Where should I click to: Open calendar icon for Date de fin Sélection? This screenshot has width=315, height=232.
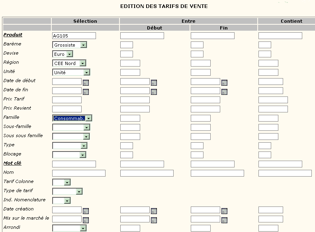pyautogui.click(x=86, y=92)
